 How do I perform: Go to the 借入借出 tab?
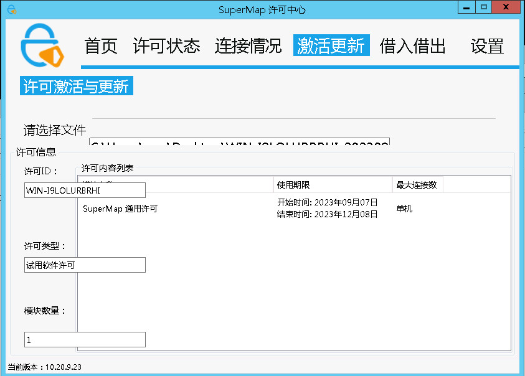click(412, 46)
